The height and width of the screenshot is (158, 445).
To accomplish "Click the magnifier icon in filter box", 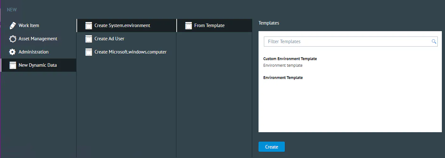I will click(434, 42).
